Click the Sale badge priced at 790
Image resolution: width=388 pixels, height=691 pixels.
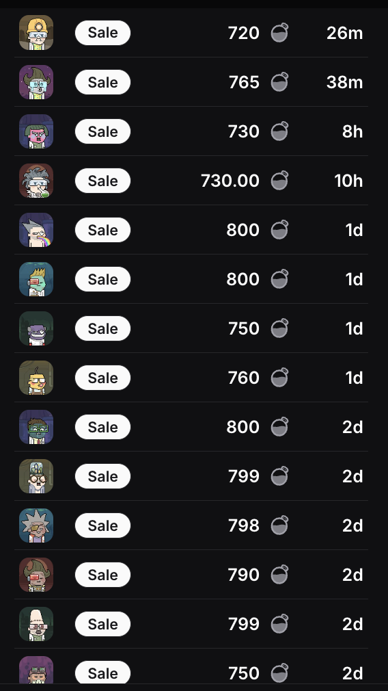pyautogui.click(x=102, y=575)
